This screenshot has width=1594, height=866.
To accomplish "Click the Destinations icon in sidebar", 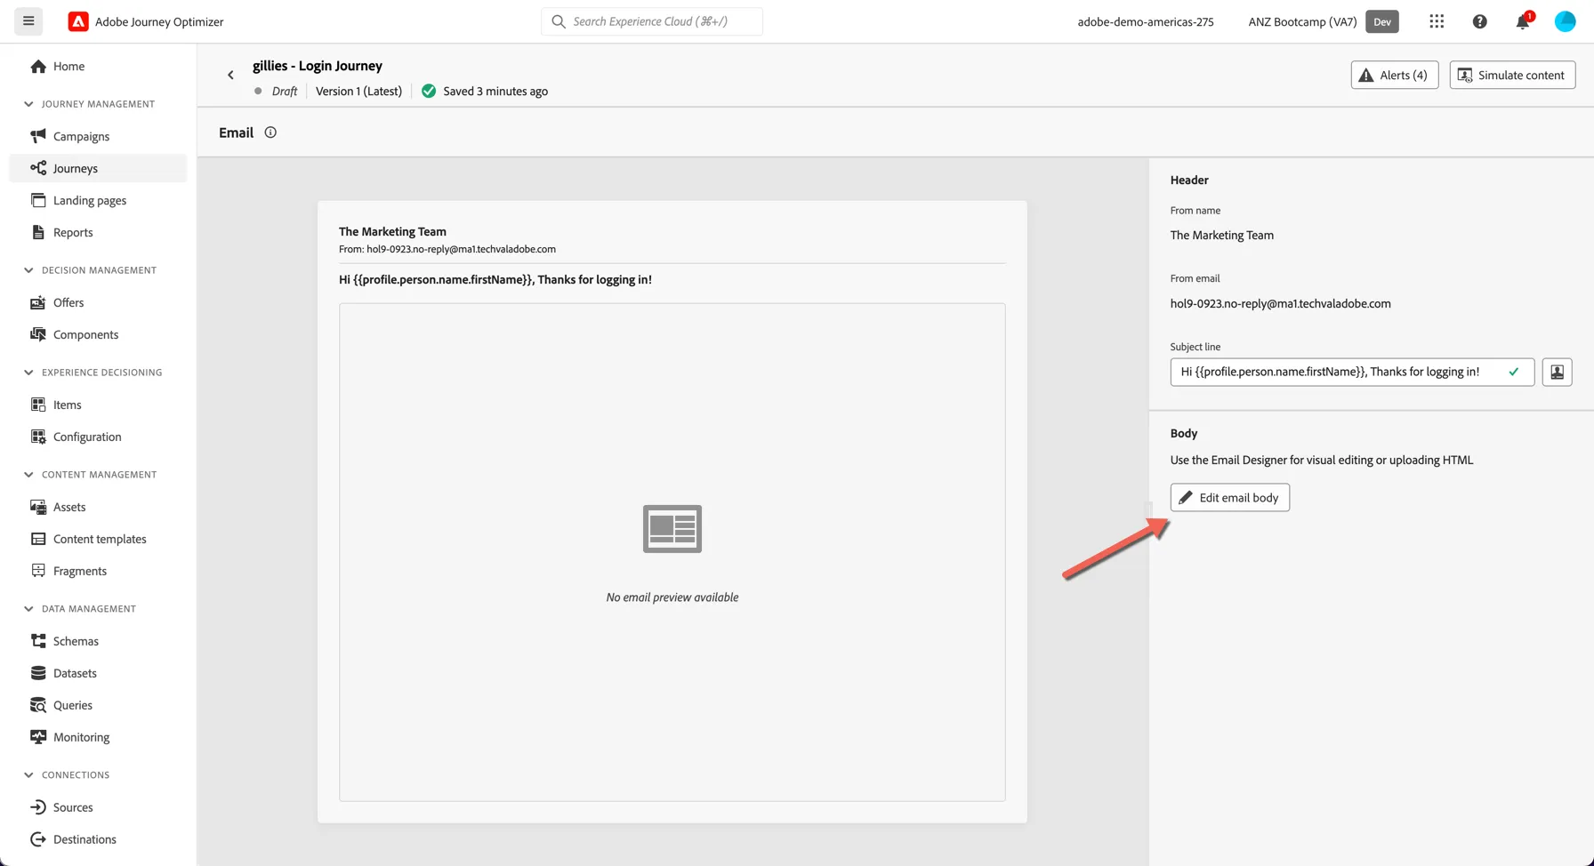I will click(x=38, y=839).
